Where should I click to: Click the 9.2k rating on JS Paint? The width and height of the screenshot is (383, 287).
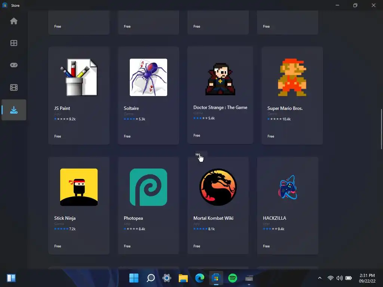[x=72, y=119]
